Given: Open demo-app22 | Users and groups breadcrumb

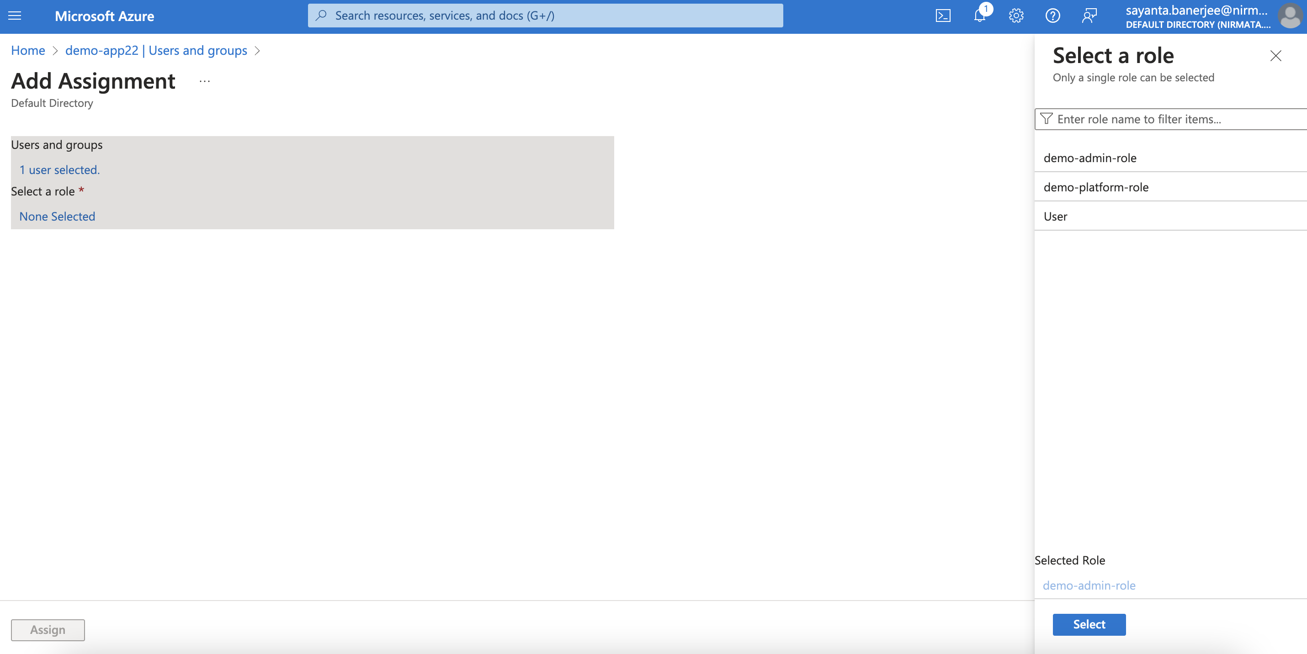Looking at the screenshot, I should 156,50.
